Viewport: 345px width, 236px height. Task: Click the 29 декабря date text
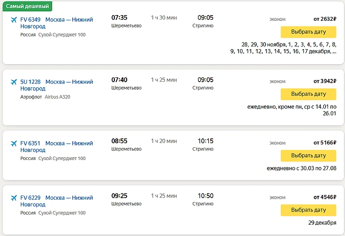coord(323,223)
